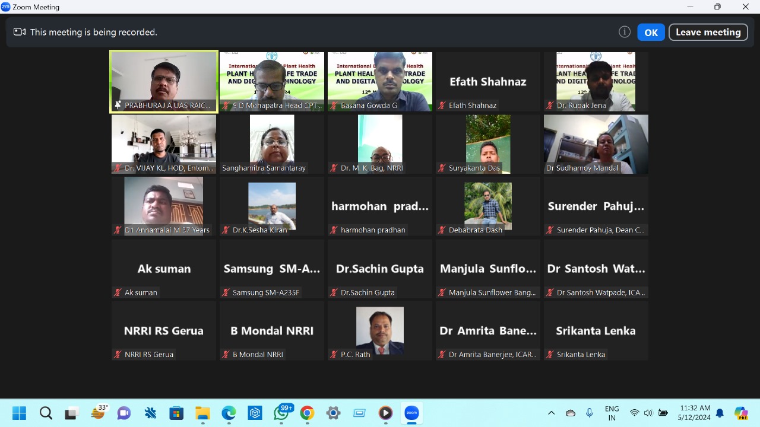
Task: Open the clock and date flyout
Action: coord(695,413)
